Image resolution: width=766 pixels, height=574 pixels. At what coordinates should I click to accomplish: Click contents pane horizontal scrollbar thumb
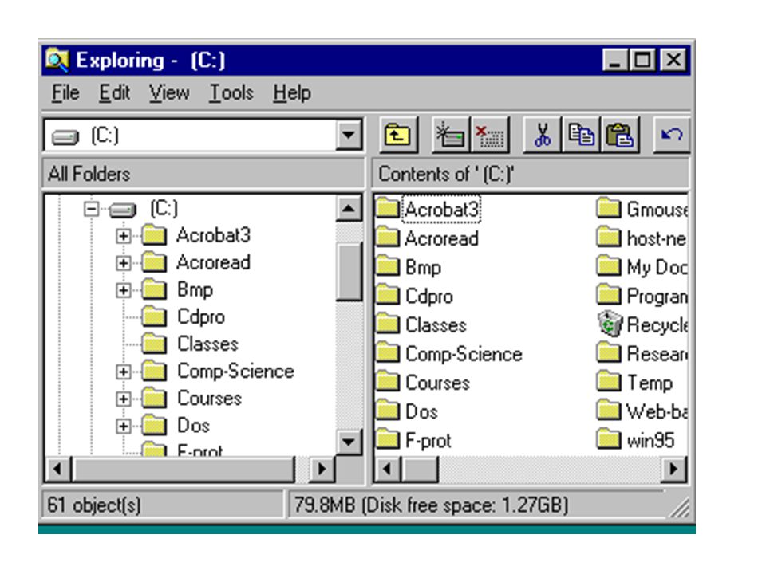pyautogui.click(x=420, y=469)
